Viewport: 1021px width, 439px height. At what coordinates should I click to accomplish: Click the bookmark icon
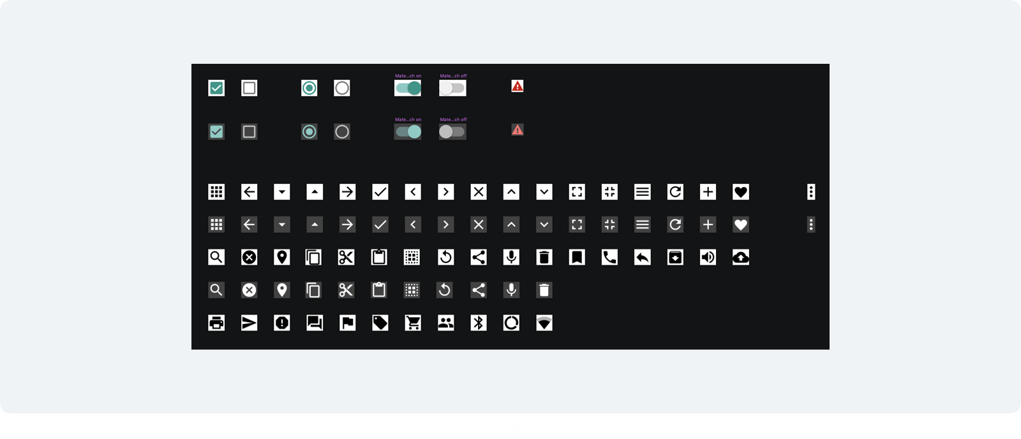577,257
